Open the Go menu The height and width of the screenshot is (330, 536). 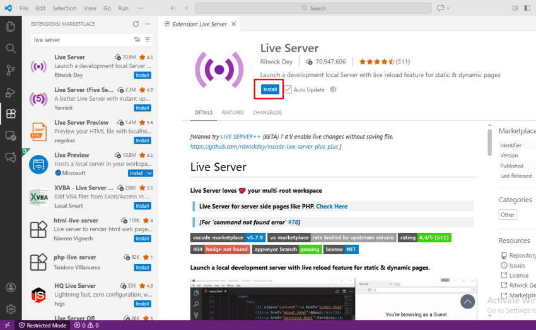pos(107,8)
